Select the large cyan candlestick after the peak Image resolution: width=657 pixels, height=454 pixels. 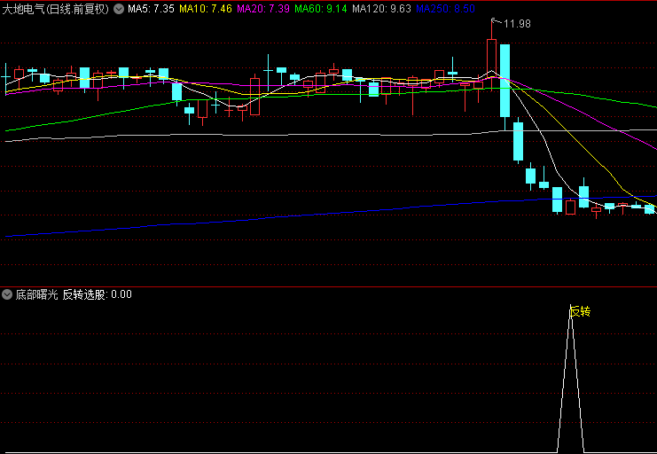504,81
